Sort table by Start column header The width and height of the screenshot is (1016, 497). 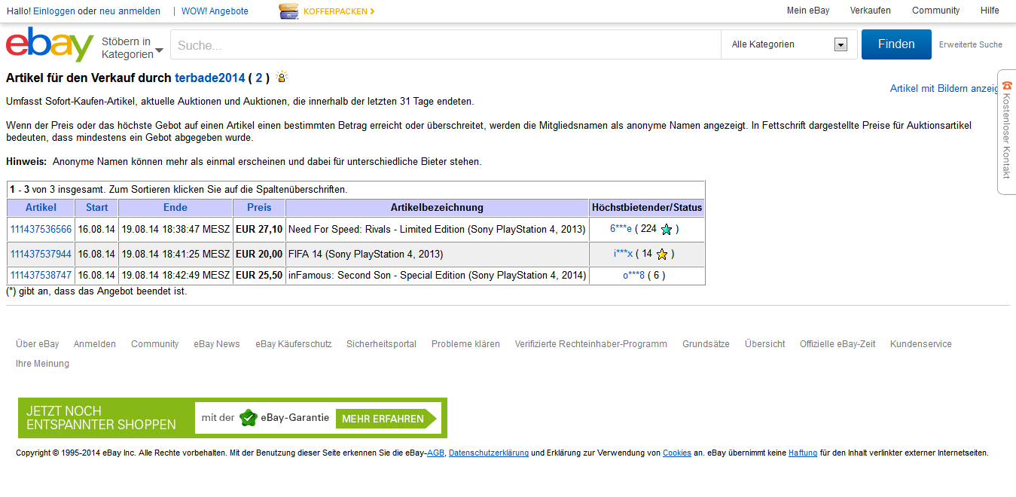[x=96, y=207]
